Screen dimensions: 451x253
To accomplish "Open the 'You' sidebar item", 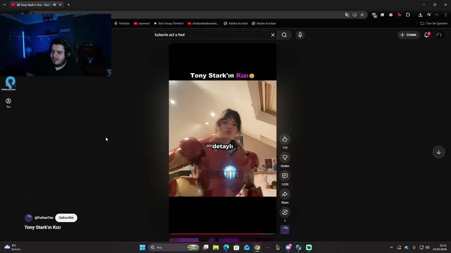I will point(8,103).
